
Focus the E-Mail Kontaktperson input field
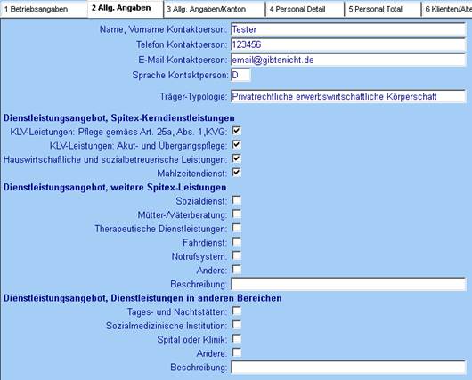pos(348,60)
